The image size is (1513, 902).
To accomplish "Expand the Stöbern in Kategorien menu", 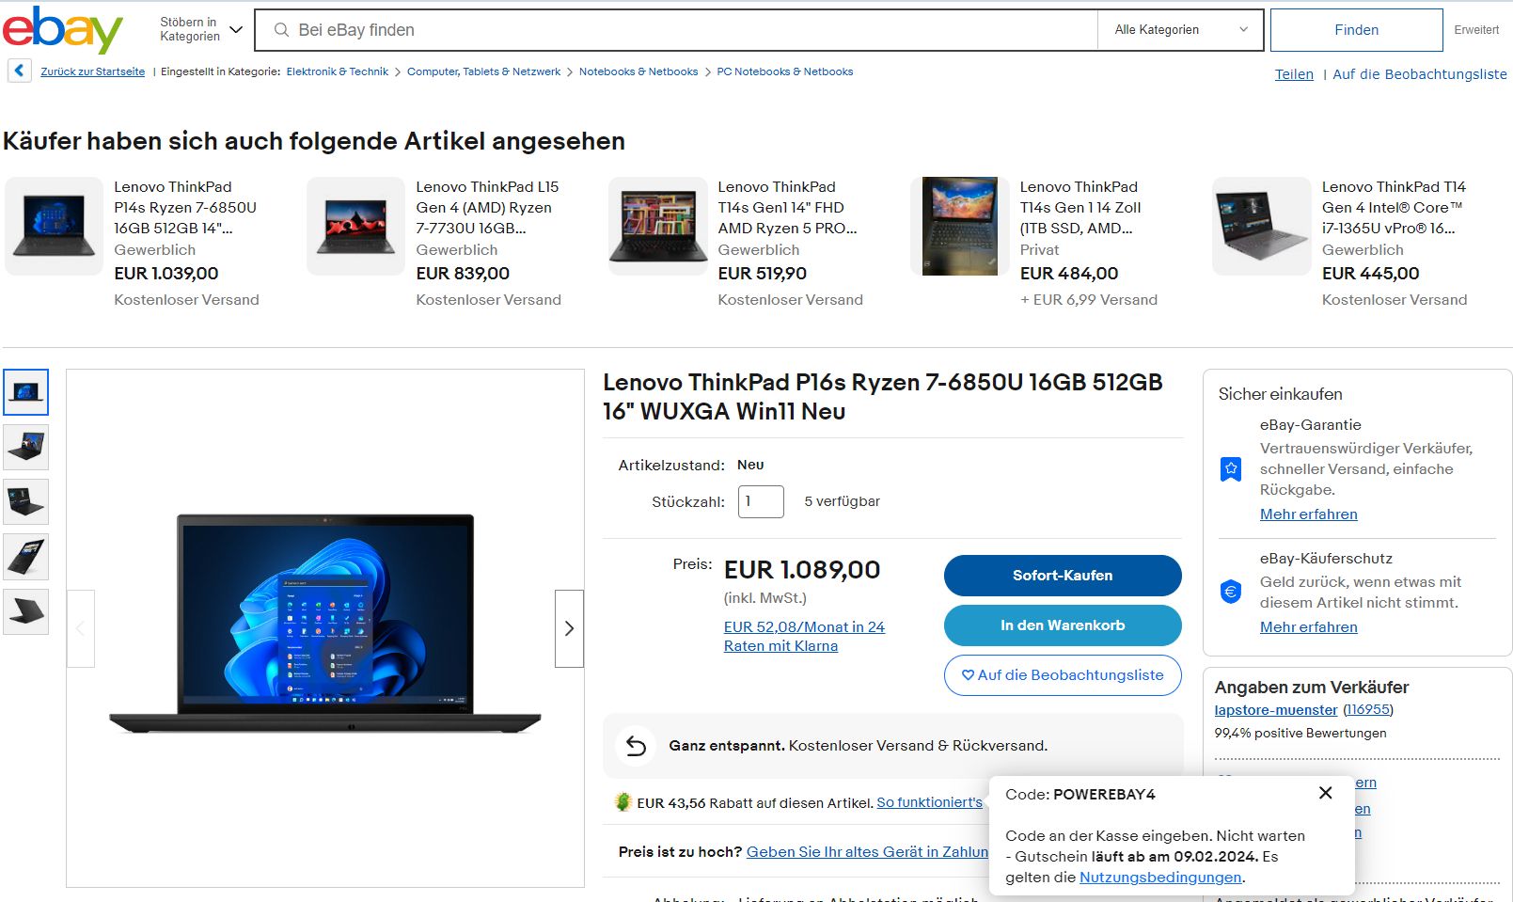I will tap(201, 29).
